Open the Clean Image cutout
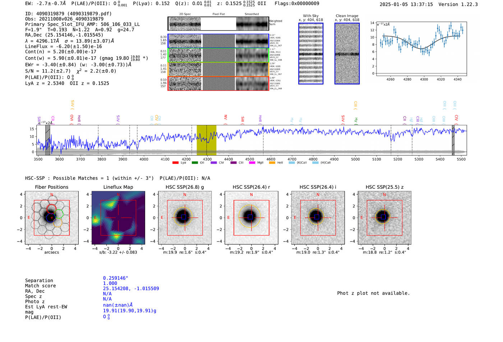This screenshot has width=503, height=342. (x=347, y=53)
